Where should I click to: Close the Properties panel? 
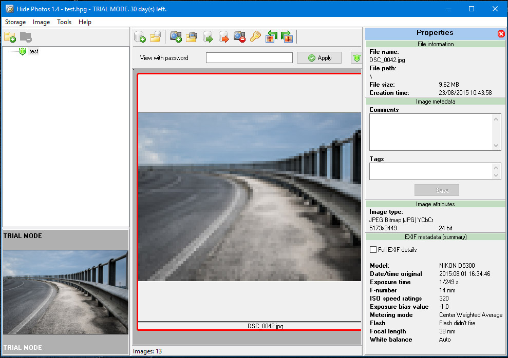coord(501,34)
